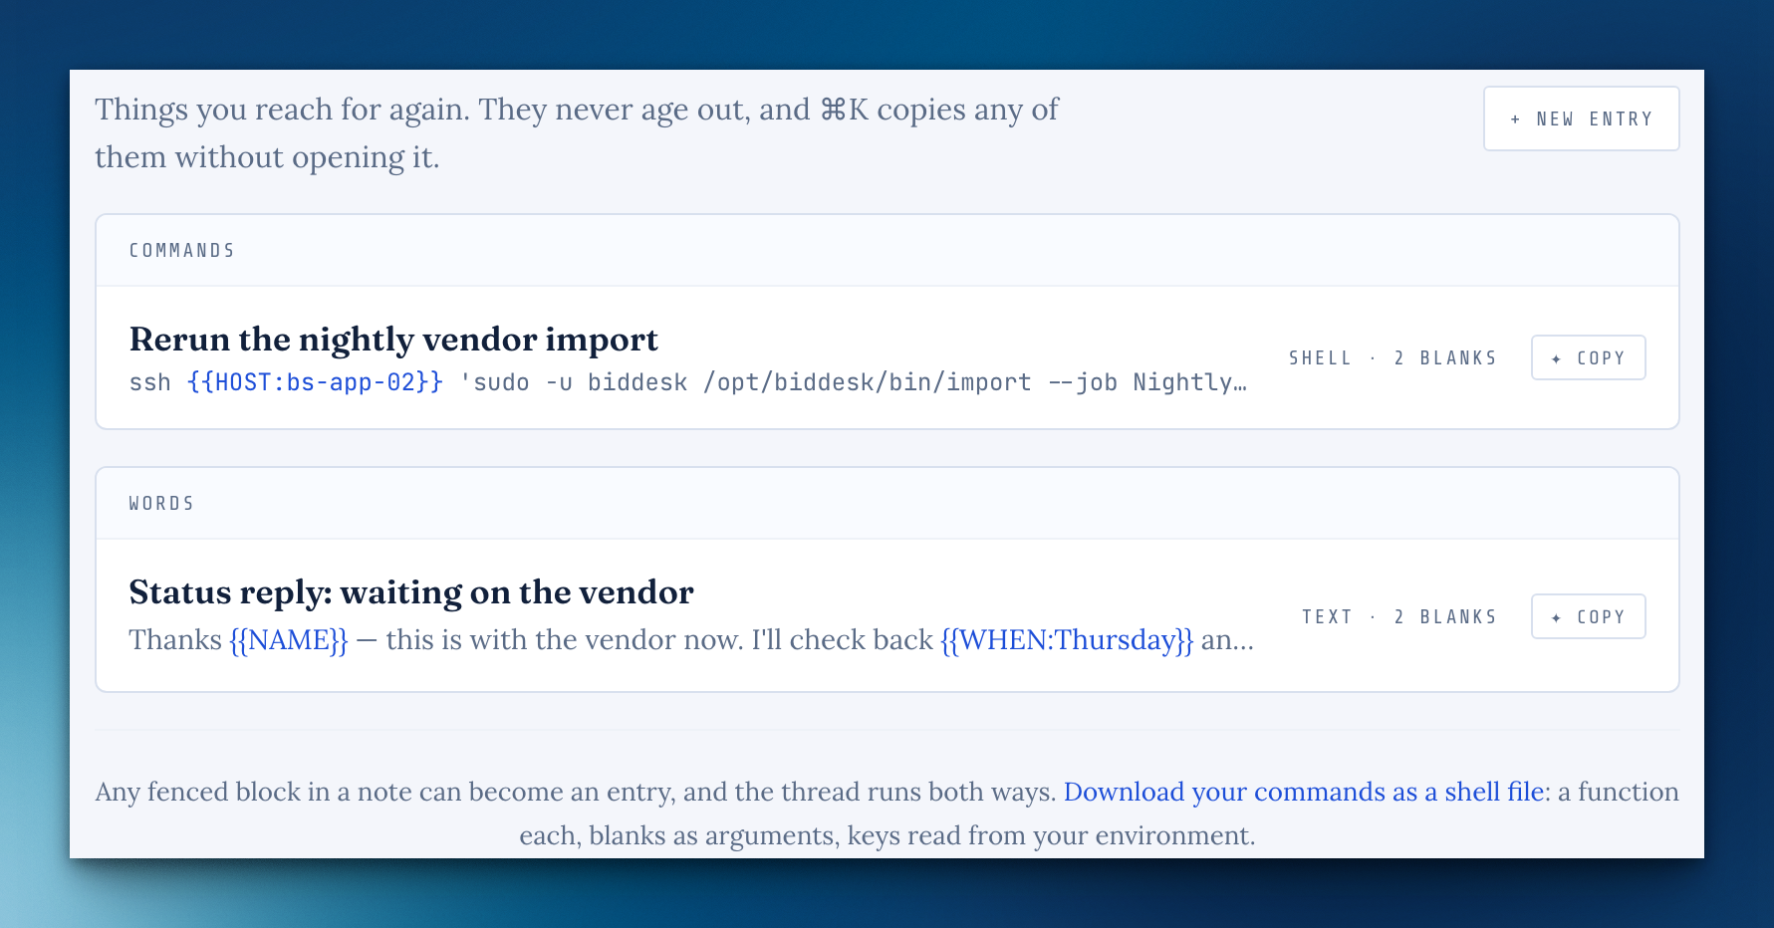Viewport: 1774px width, 928px height.
Task: Click the {{HOST:bs-app-02}} blank in the command
Action: click(315, 382)
